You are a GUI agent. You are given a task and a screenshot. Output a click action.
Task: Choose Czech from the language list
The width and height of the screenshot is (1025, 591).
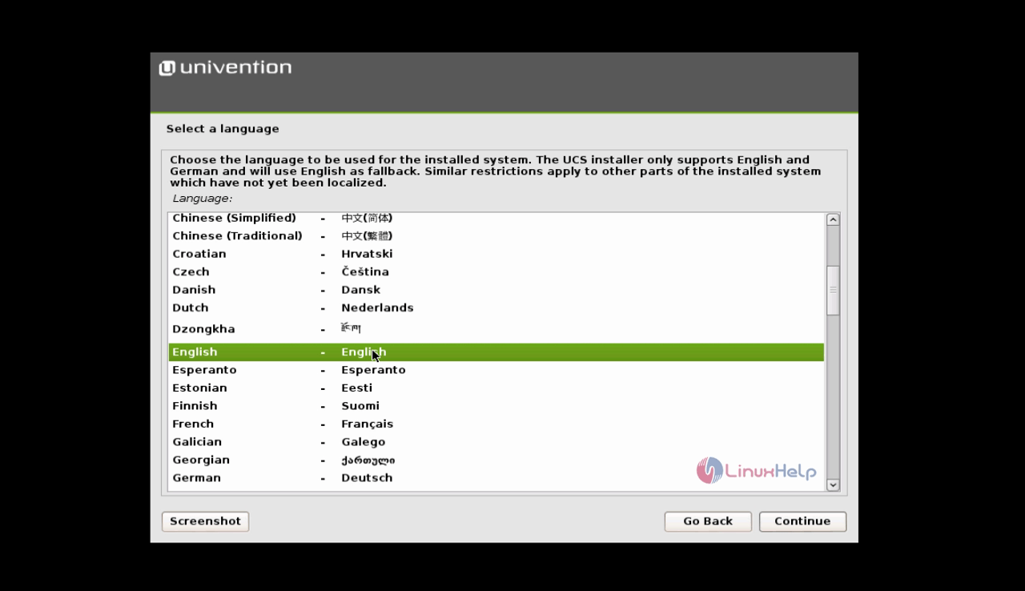point(496,272)
